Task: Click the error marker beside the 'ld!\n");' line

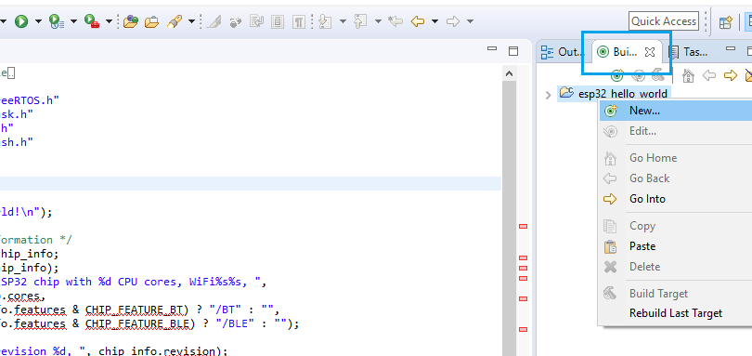Action: [x=524, y=226]
